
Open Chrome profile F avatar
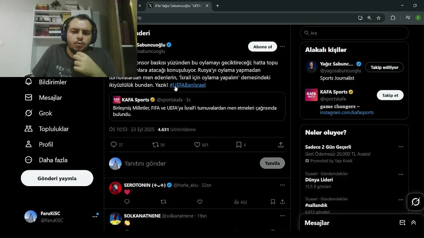(x=418, y=18)
